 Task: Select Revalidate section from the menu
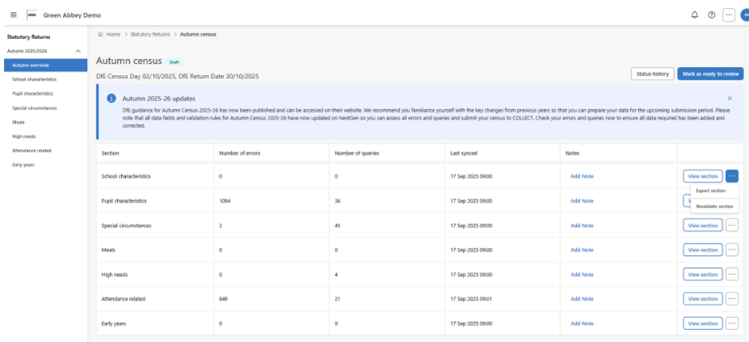point(714,206)
